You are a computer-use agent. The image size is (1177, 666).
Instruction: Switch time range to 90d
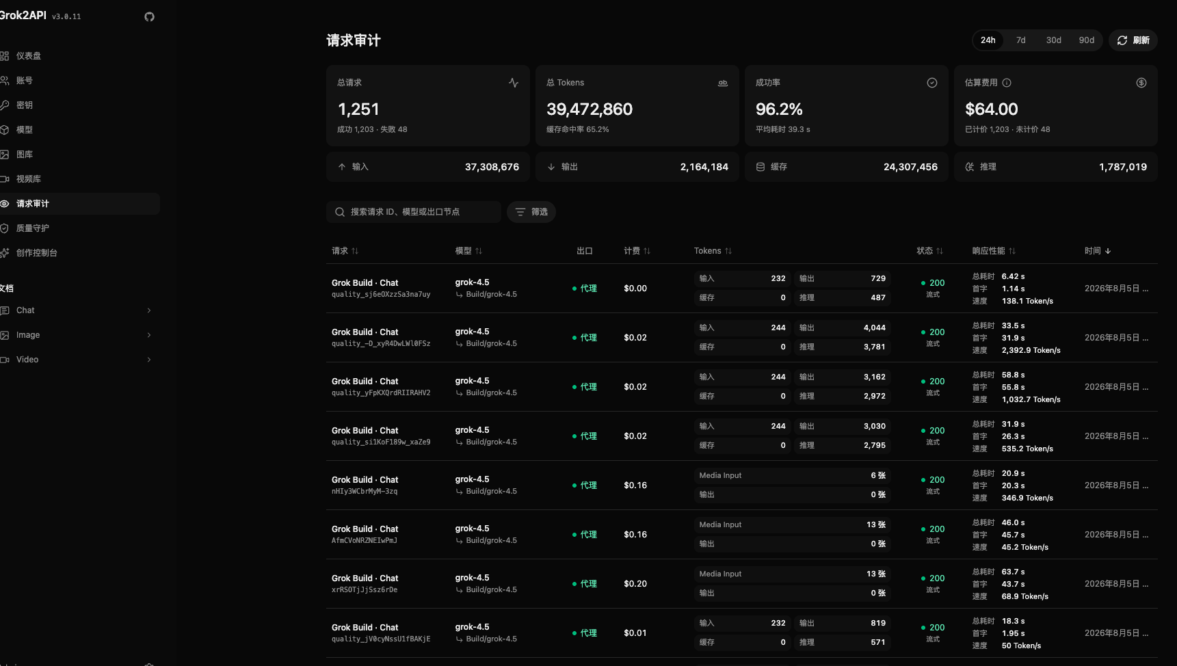click(x=1087, y=40)
